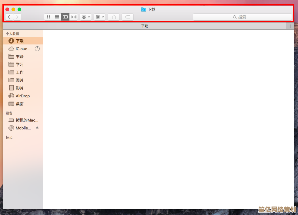Switch to Cover Flow view
The image size is (298, 215).
click(x=74, y=17)
